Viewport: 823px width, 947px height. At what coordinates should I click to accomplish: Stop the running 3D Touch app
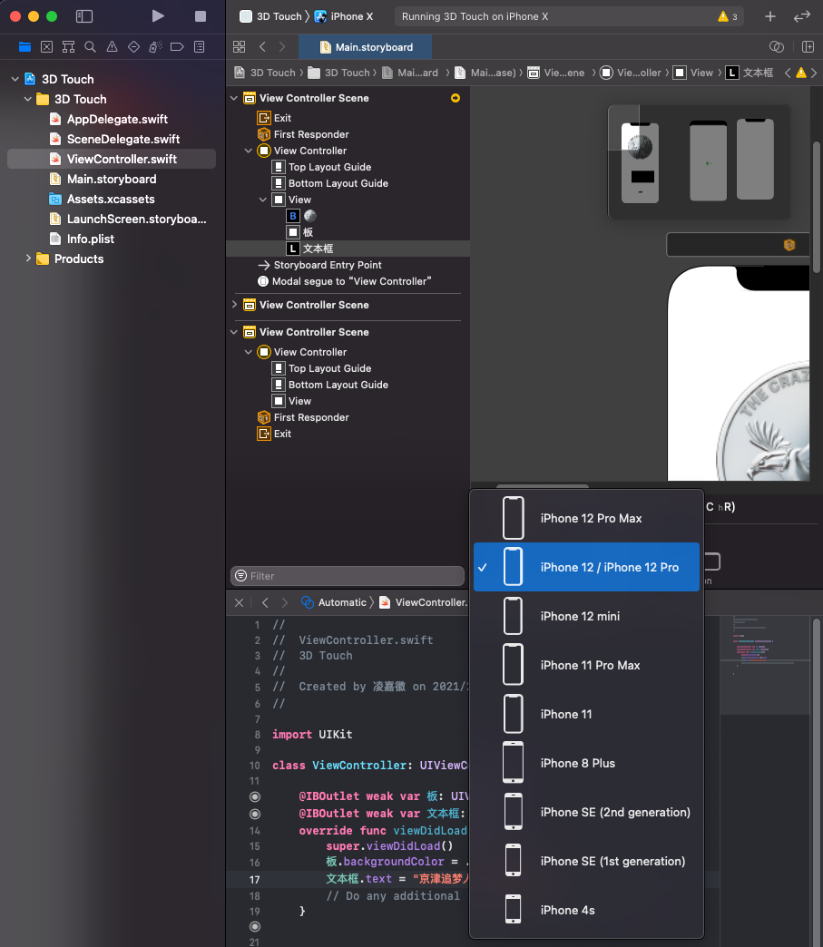point(200,16)
